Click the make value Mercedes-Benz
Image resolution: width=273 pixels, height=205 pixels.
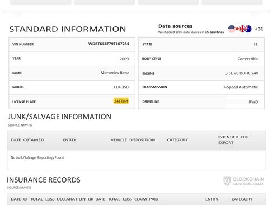[x=115, y=73]
